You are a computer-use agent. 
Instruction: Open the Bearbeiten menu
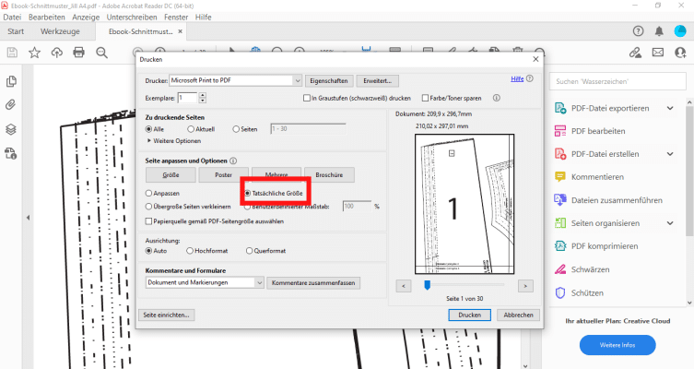point(46,17)
